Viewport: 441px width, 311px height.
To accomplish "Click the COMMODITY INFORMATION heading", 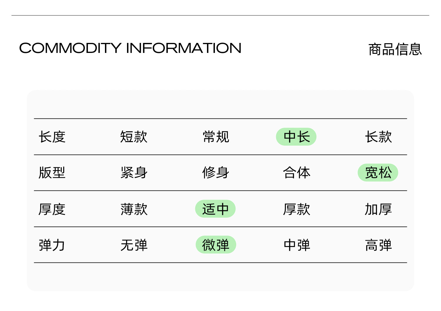I will (x=130, y=48).
